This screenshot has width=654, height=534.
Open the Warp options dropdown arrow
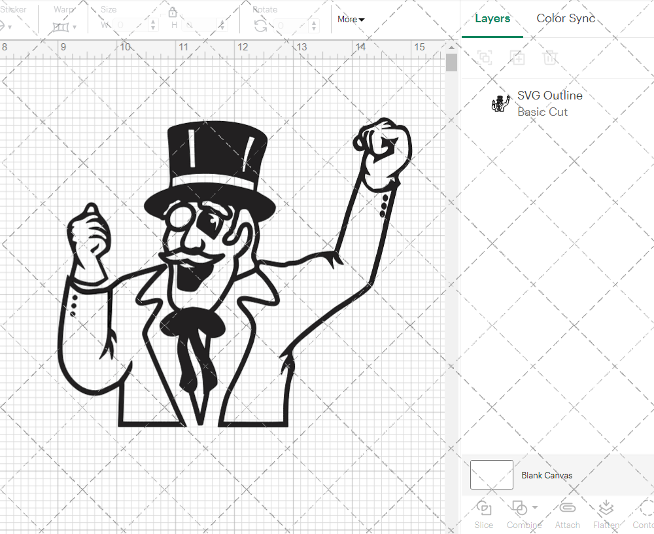(x=74, y=27)
